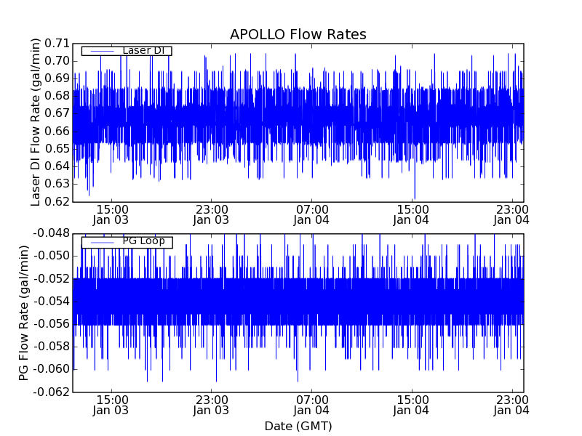
Task: Click "07:00 Jan 04" tick under Laser DI plot
Action: click(x=311, y=215)
